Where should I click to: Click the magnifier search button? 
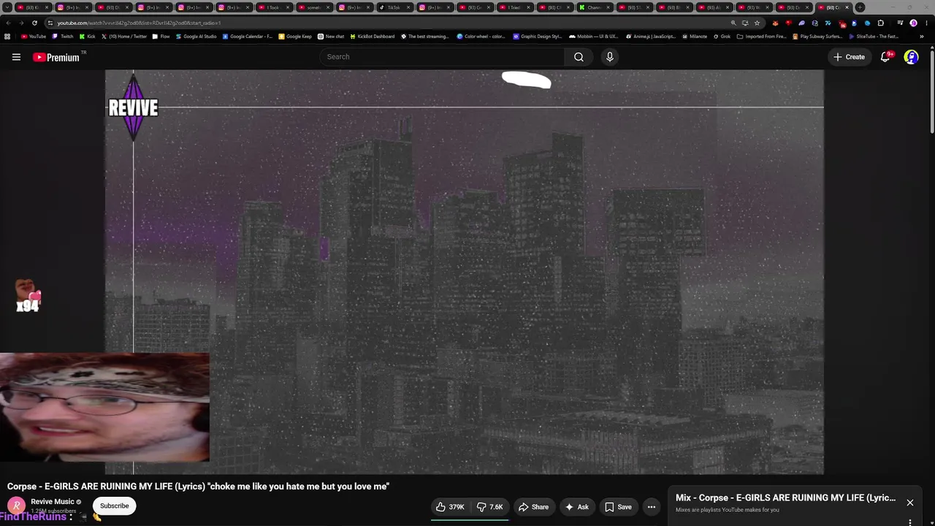579,57
